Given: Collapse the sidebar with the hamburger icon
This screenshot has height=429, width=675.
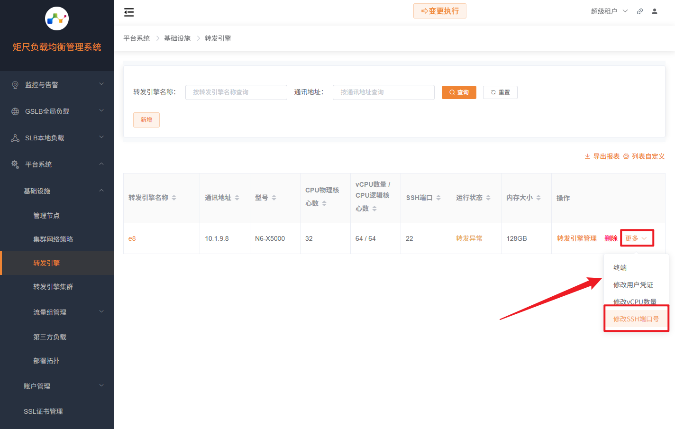Looking at the screenshot, I should point(129,12).
